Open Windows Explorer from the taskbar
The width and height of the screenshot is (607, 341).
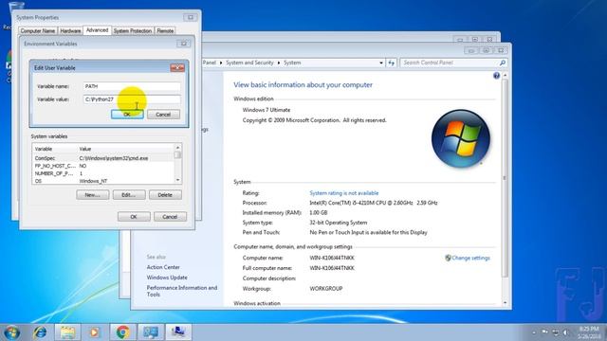click(67, 332)
